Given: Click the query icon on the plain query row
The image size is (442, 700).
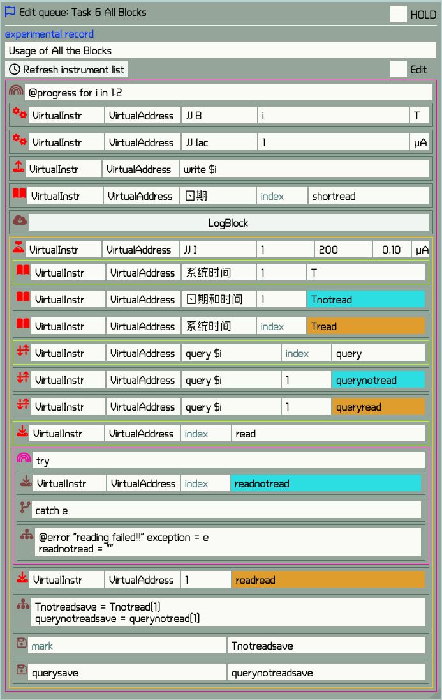Looking at the screenshot, I should pyautogui.click(x=23, y=351).
